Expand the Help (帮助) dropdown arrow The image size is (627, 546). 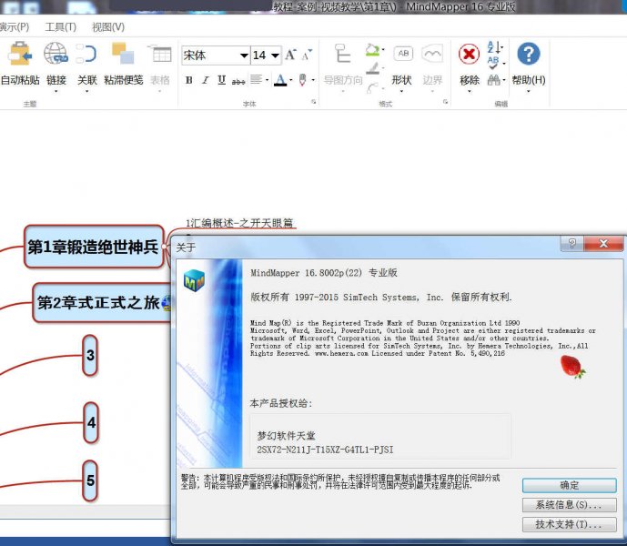click(529, 92)
